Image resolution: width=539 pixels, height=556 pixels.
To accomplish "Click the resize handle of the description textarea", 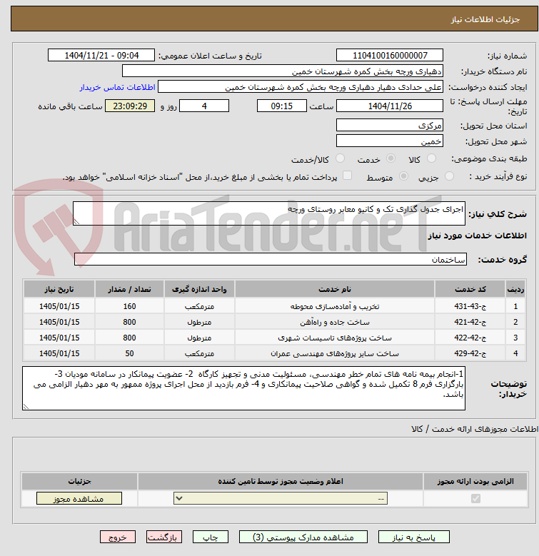I will [76, 222].
